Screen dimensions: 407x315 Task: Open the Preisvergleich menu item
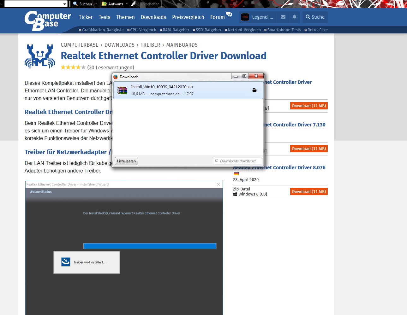coord(188,17)
